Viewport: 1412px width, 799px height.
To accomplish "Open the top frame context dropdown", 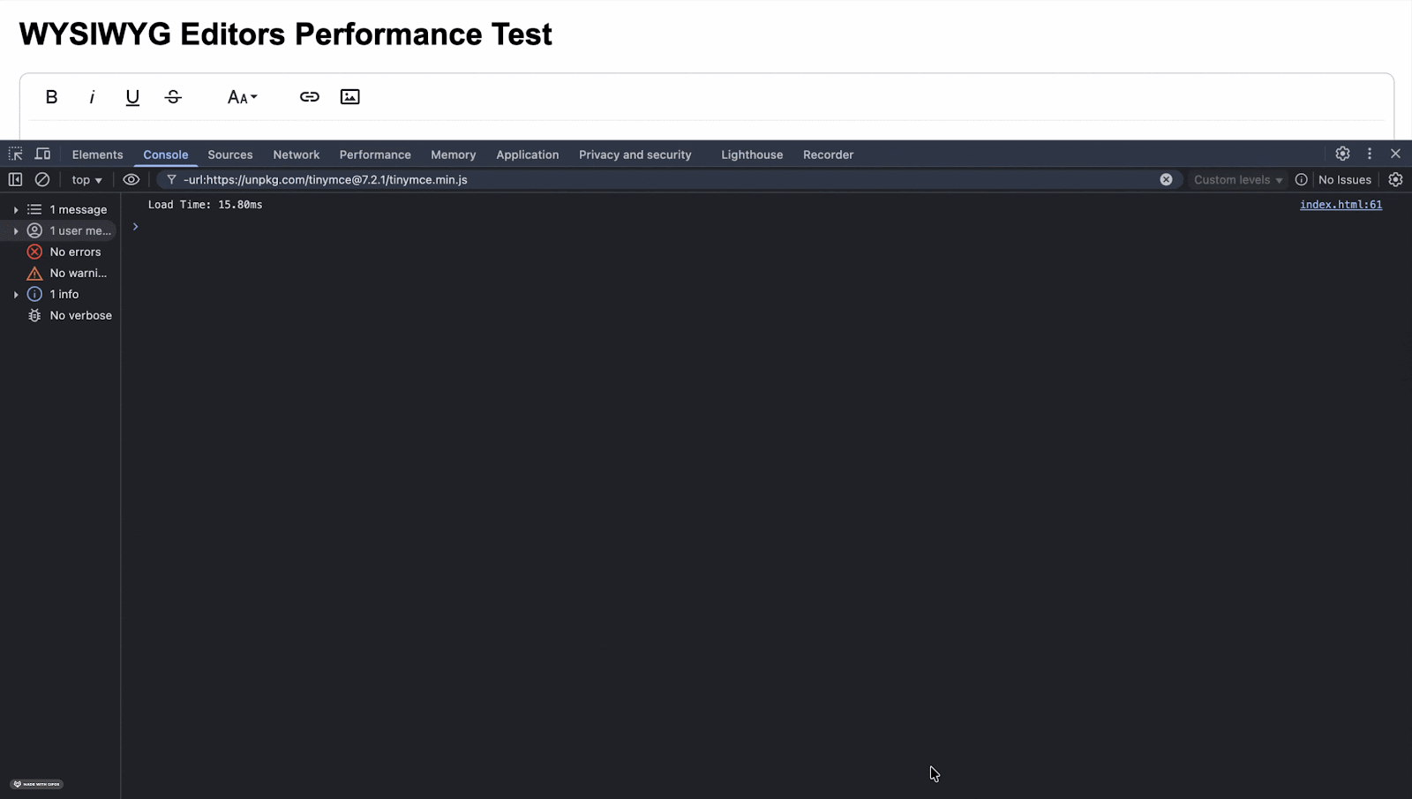I will (85, 179).
